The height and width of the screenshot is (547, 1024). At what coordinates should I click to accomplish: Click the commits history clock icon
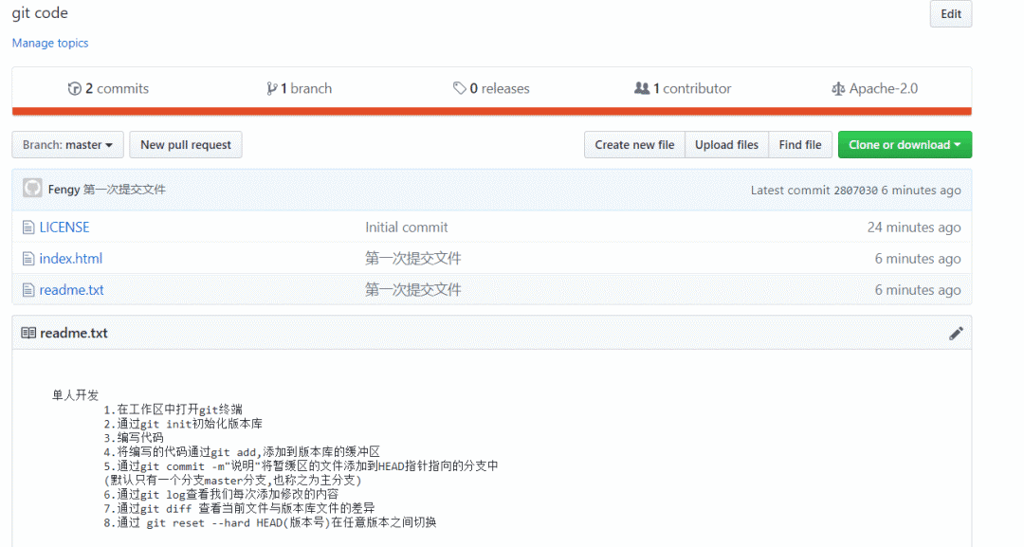tap(75, 88)
